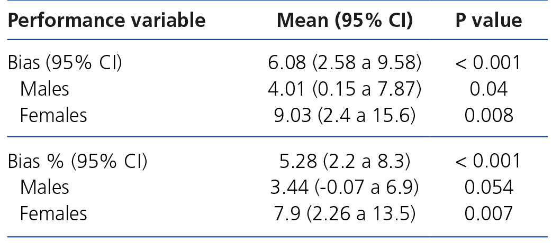Screen dimensions: 552x243
Task: Click the P value column header
Action: 488,20
